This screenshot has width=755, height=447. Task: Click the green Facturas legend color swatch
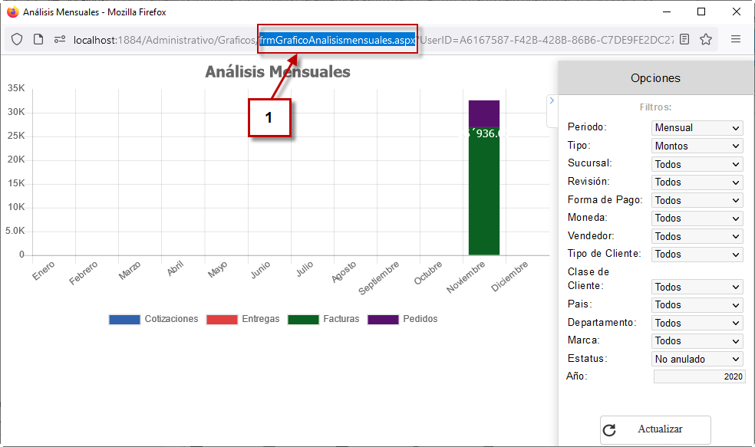click(303, 320)
